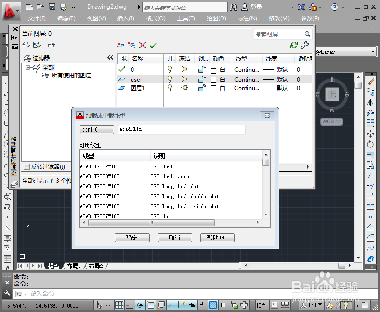
Task: Open the command line recent commands dropdown
Action: click(25, 294)
